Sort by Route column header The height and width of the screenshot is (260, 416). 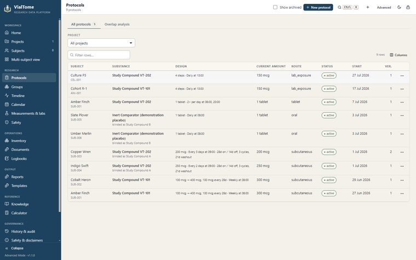pyautogui.click(x=296, y=66)
